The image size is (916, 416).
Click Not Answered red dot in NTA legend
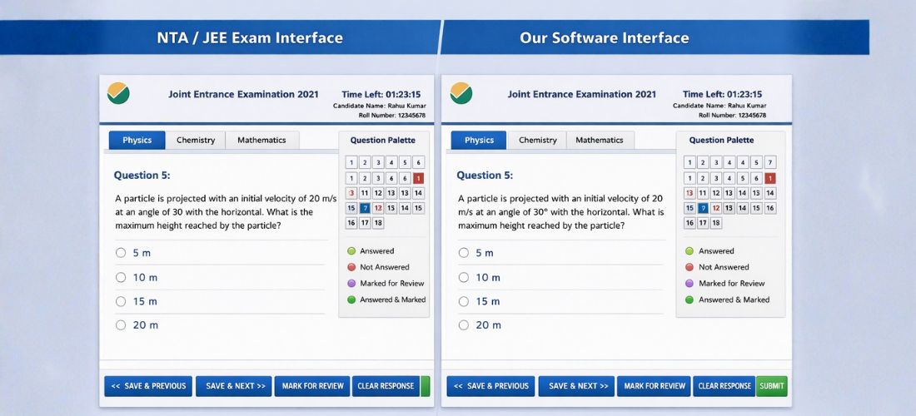click(x=351, y=267)
